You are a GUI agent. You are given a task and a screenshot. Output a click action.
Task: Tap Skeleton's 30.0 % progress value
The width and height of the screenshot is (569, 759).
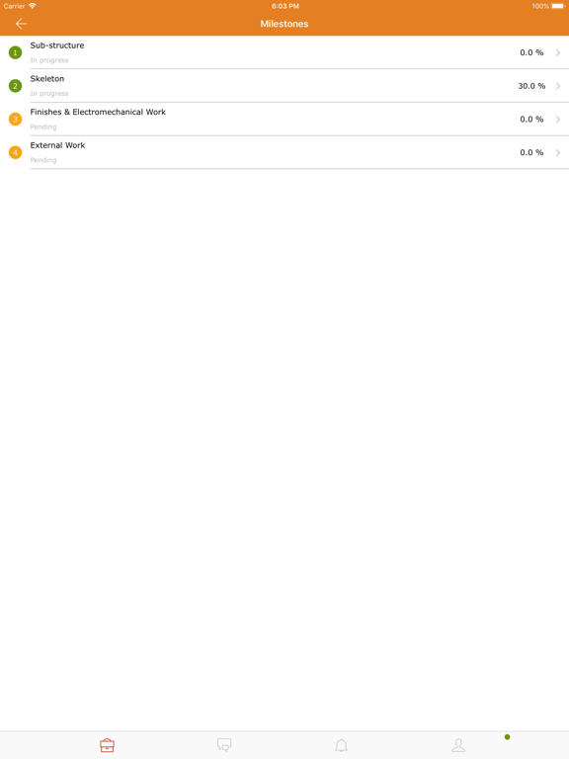point(531,86)
